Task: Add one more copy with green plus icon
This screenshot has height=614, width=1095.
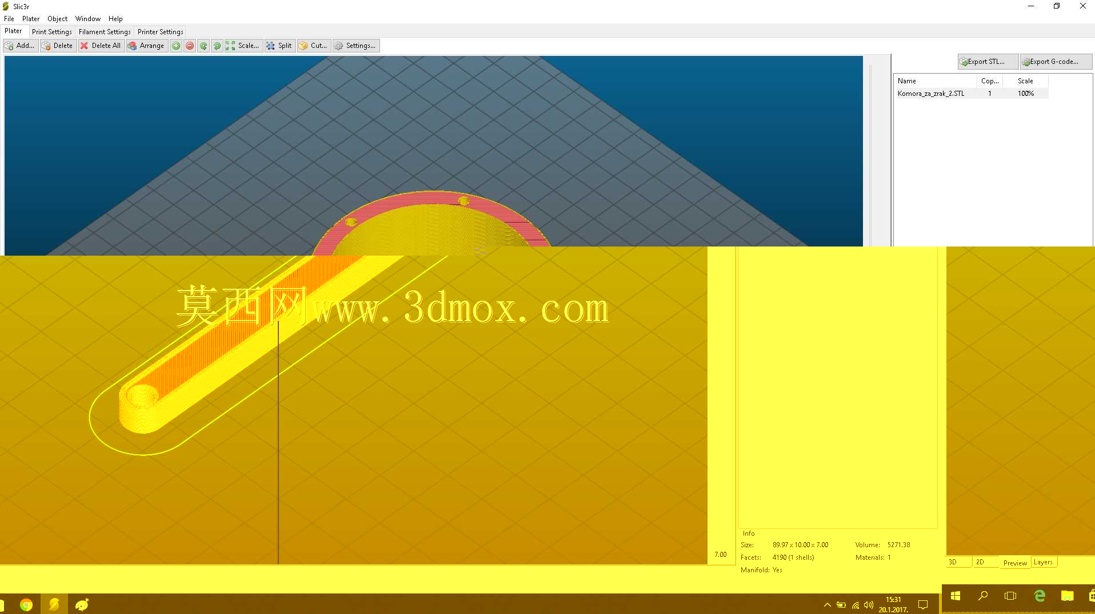Action: [x=176, y=46]
